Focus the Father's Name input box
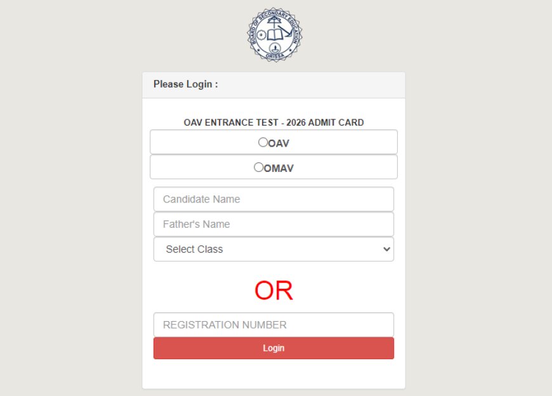 pyautogui.click(x=273, y=223)
